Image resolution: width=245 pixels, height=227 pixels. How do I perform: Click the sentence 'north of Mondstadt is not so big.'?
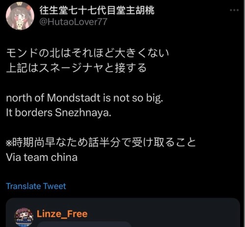coord(85,98)
